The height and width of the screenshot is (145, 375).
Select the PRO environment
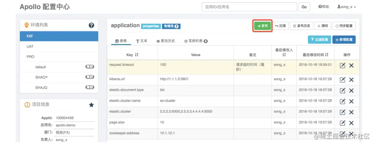point(59,57)
